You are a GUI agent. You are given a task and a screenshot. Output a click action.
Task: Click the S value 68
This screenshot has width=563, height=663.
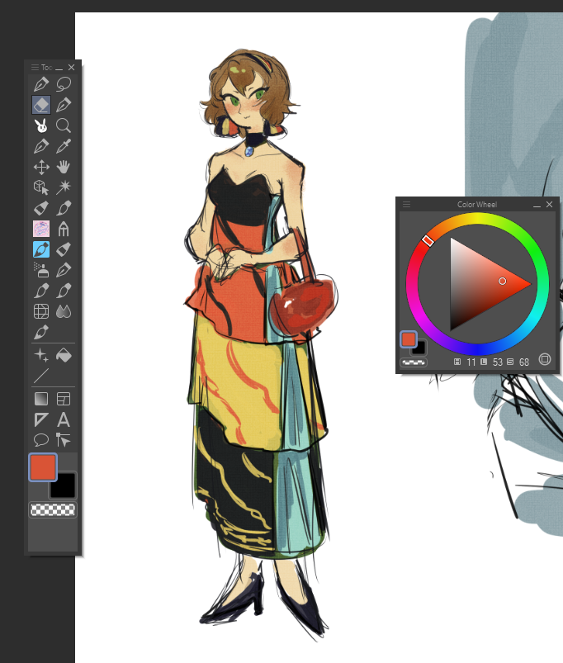[524, 362]
